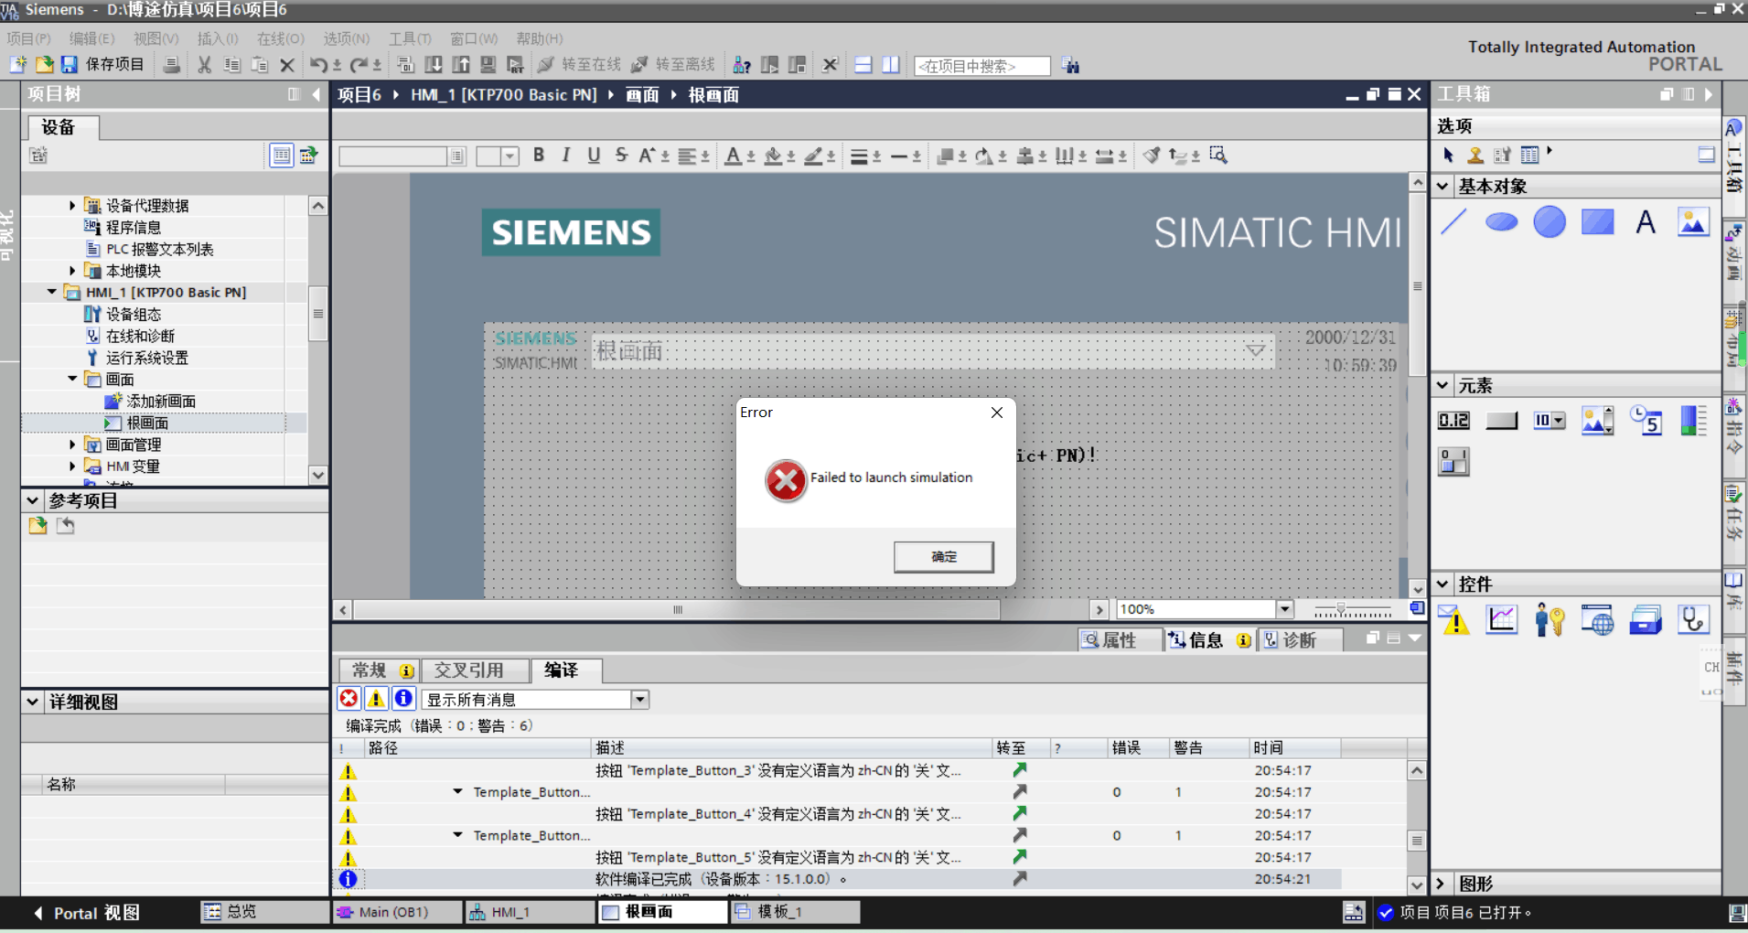Viewport: 1748px width, 933px height.
Task: Toggle bold text formatting
Action: (539, 155)
